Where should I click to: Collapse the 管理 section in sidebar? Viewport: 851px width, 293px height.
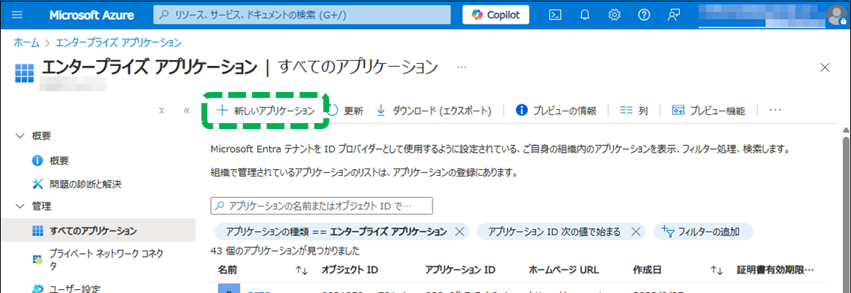point(20,205)
